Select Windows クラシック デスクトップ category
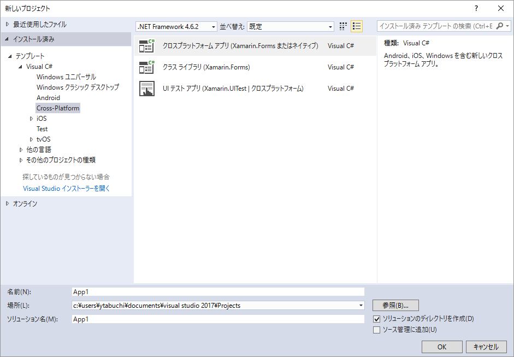 (x=78, y=87)
